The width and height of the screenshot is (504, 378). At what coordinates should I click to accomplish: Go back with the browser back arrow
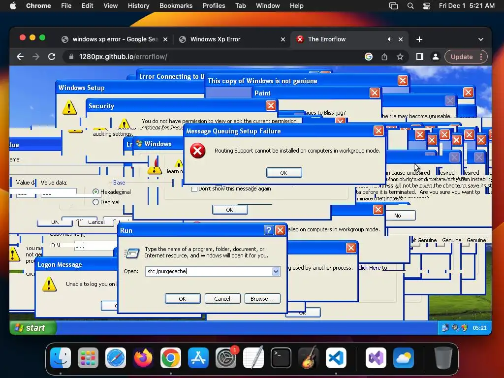(x=20, y=57)
